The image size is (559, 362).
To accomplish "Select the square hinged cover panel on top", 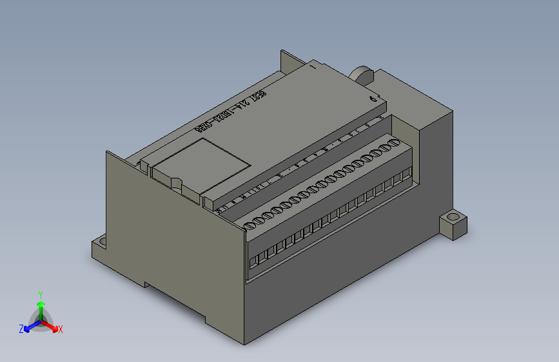I will point(201,166).
